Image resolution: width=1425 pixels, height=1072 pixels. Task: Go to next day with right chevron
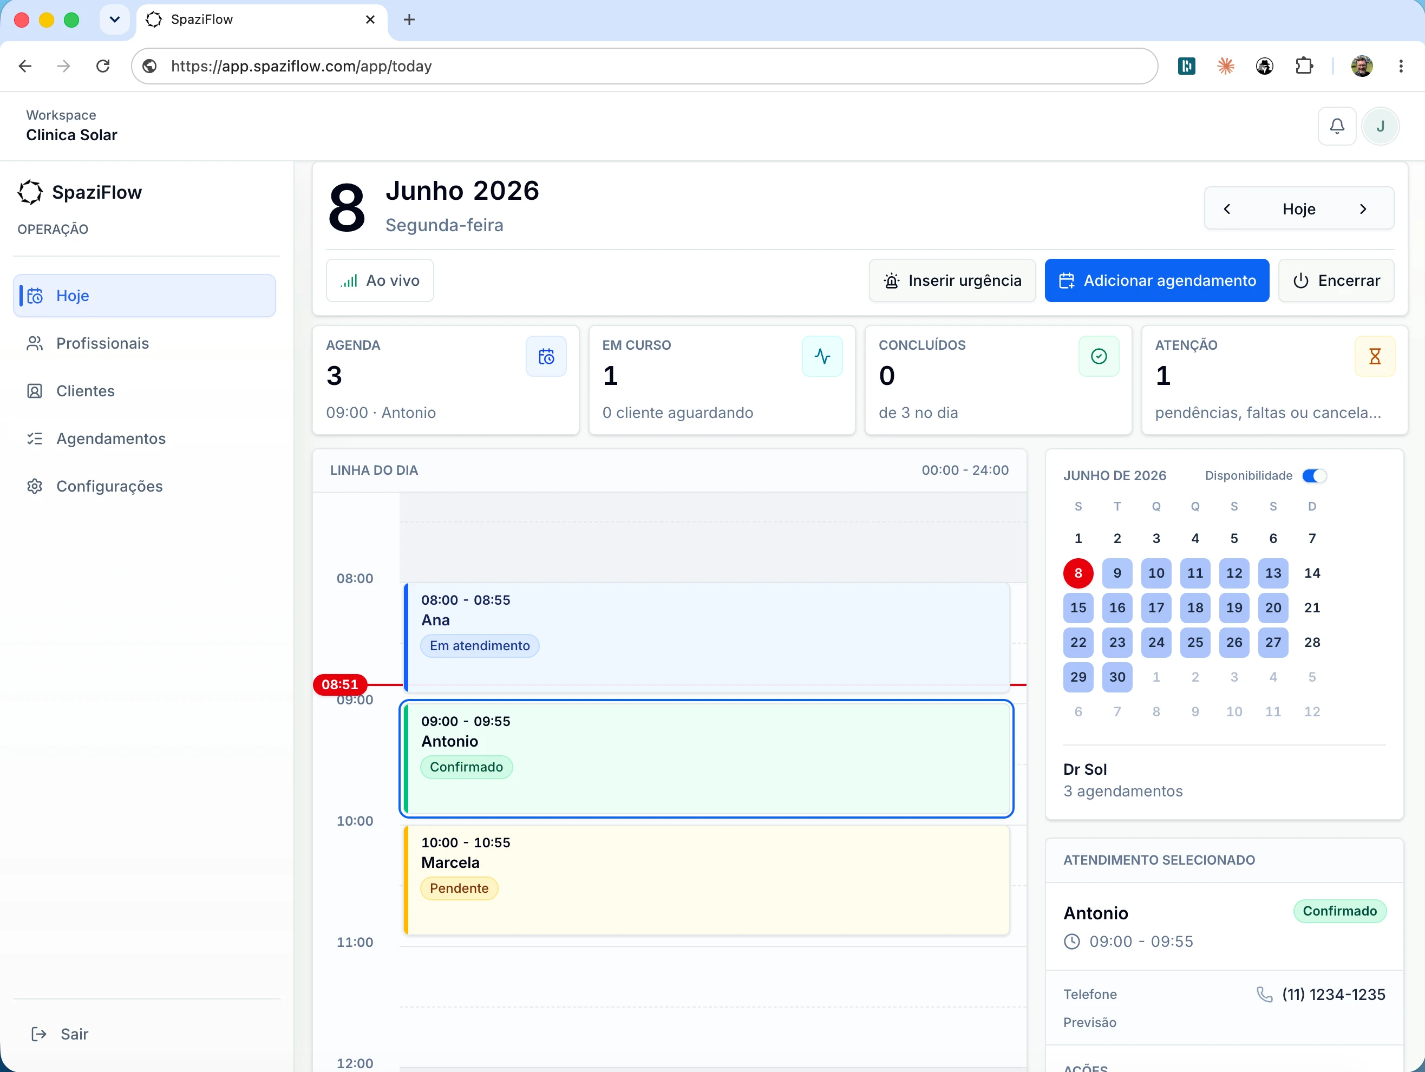[x=1363, y=209]
